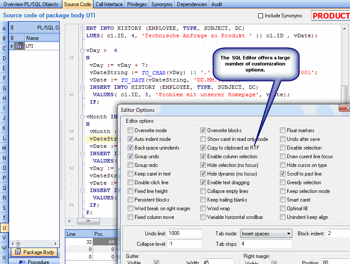Collapse the fold marker beside vMonth IN line
The height and width of the screenshot is (264, 350).
[82, 117]
